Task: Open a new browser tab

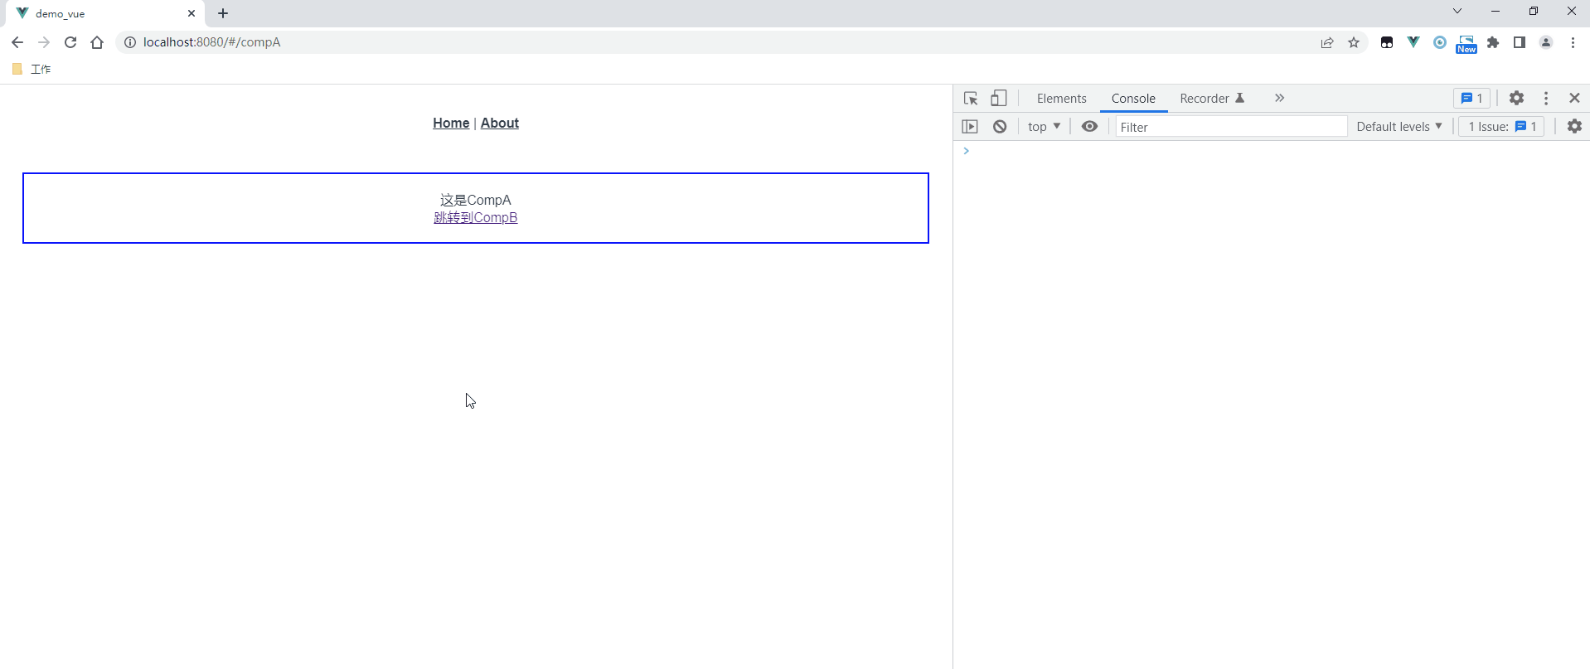Action: click(223, 13)
